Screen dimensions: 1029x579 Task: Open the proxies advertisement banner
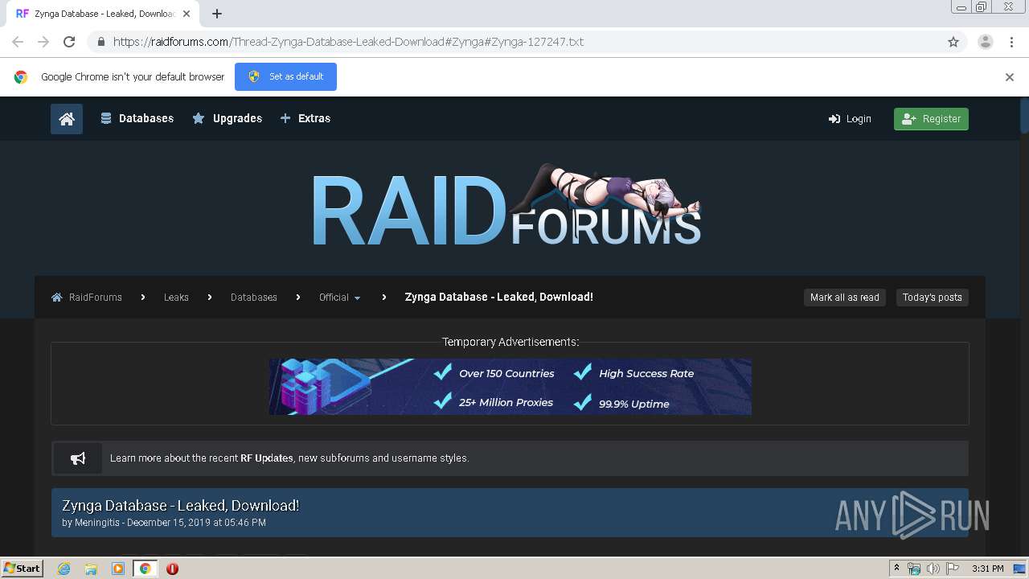tap(510, 387)
